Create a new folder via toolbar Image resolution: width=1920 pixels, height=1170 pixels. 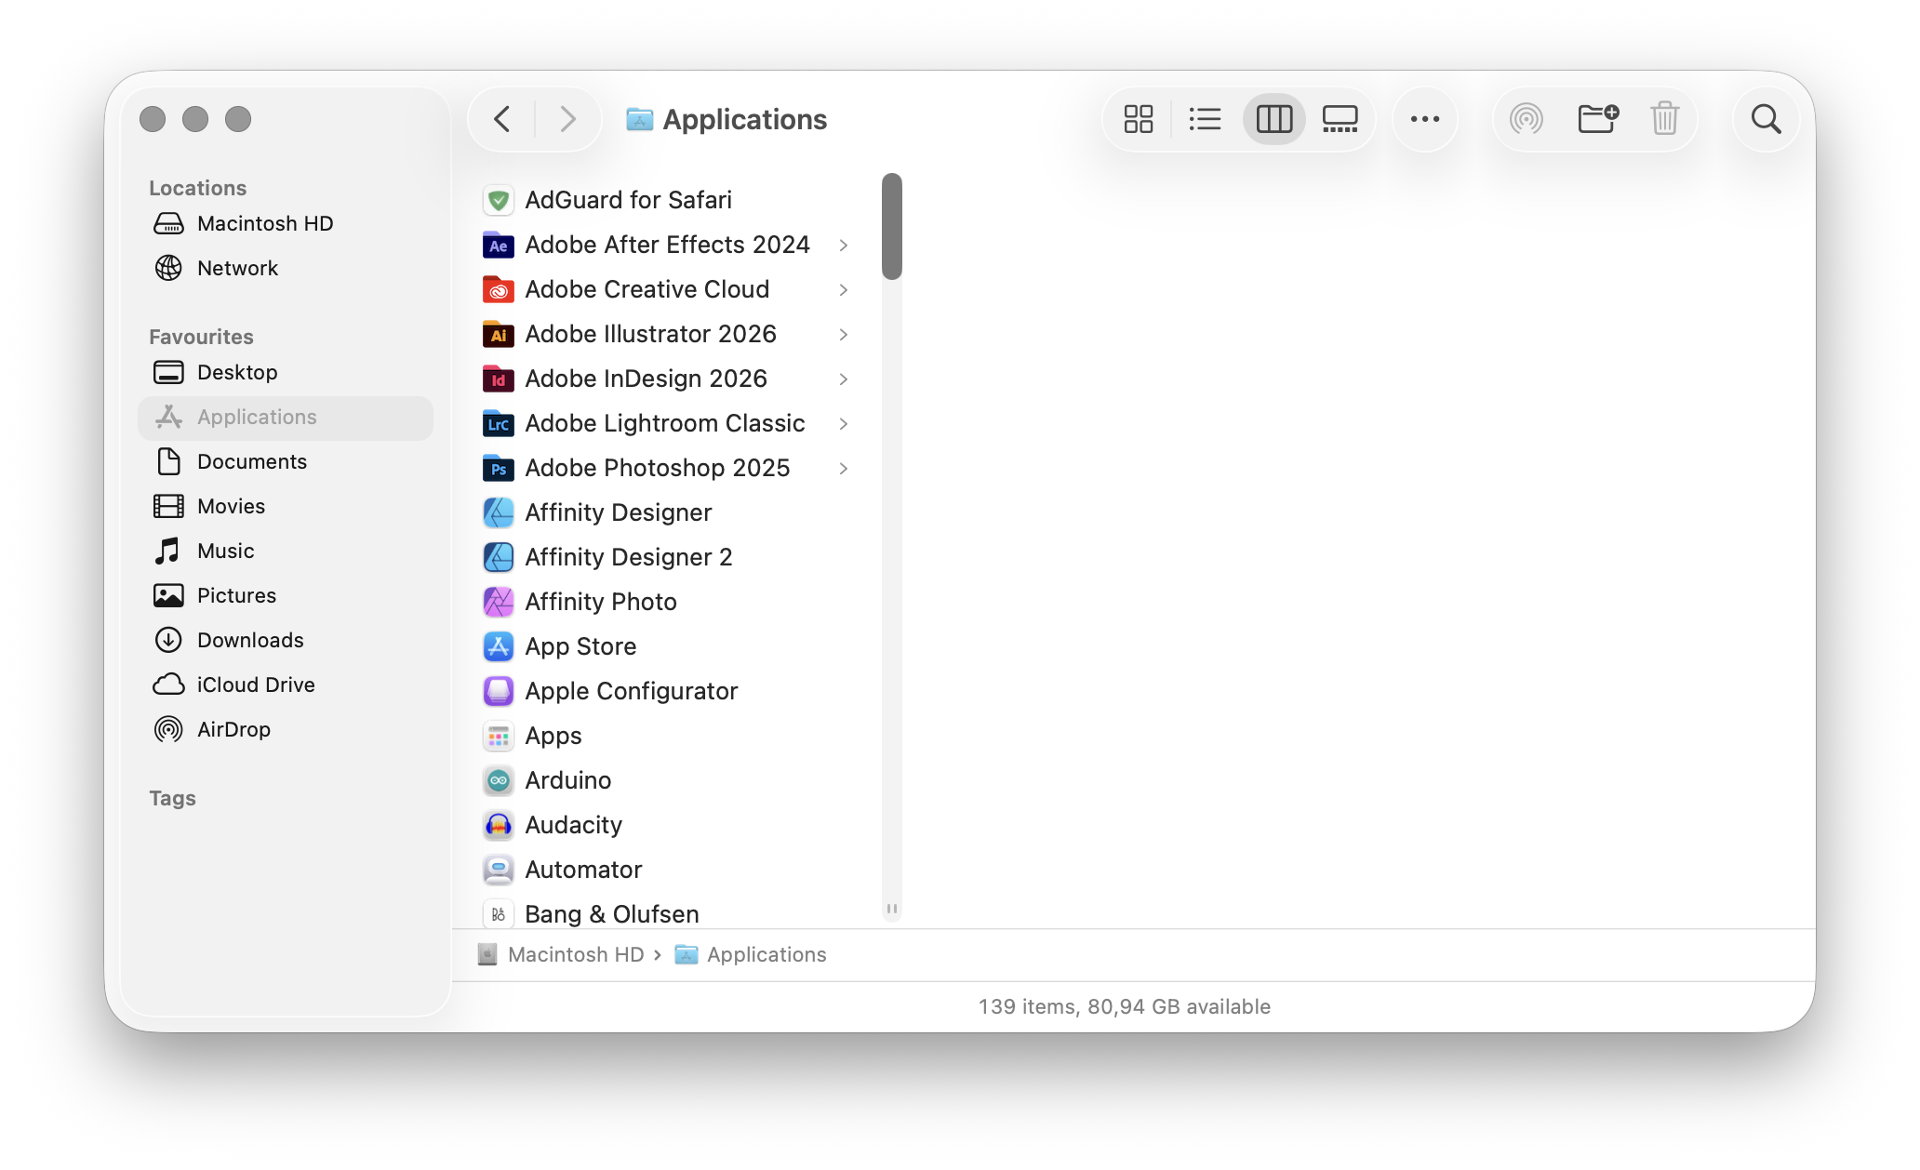[x=1597, y=119]
